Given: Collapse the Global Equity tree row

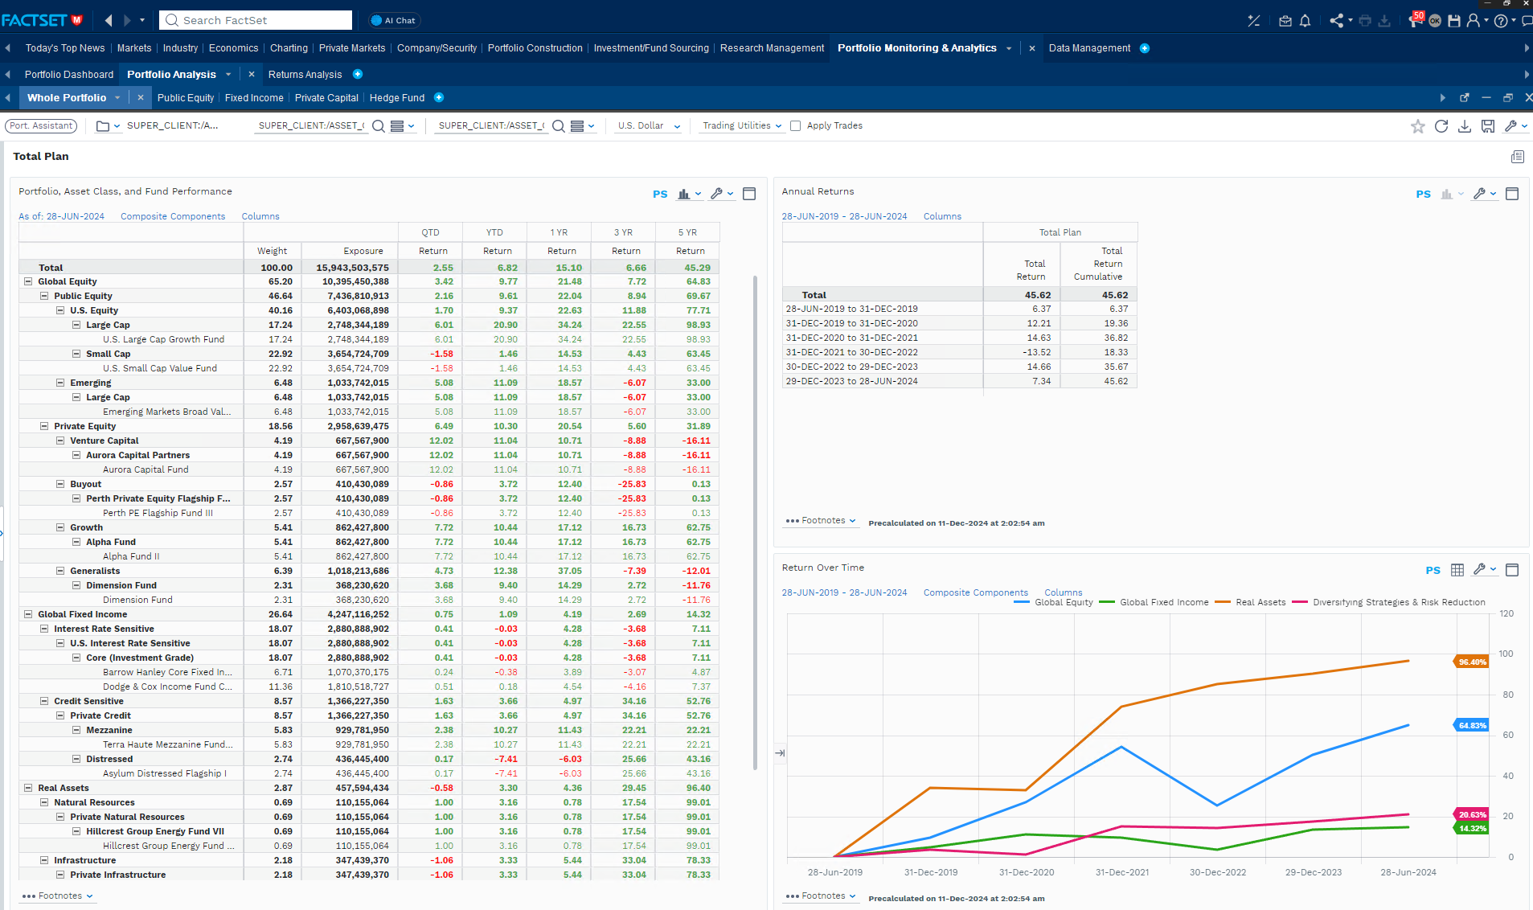Looking at the screenshot, I should point(28,281).
